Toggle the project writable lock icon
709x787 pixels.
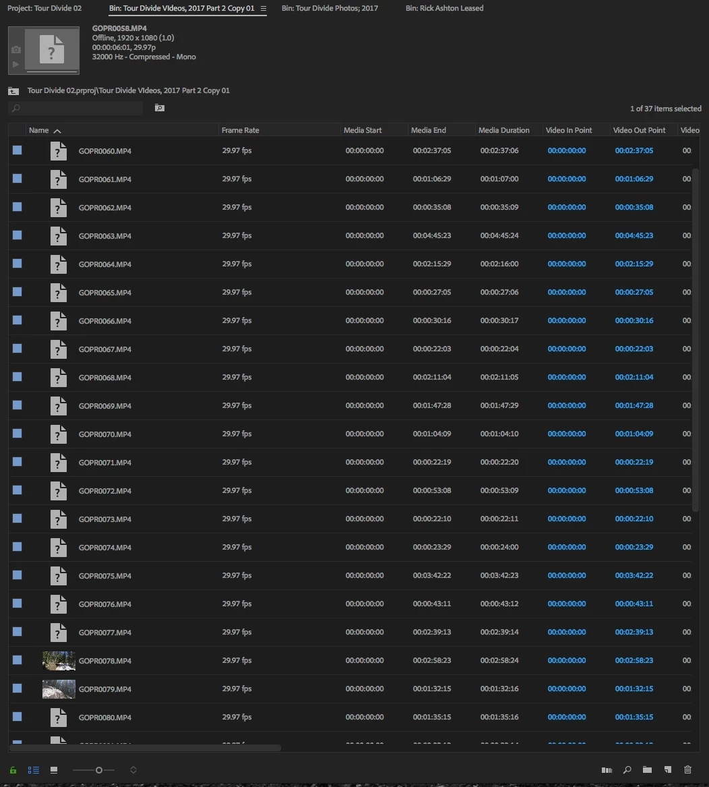(13, 770)
